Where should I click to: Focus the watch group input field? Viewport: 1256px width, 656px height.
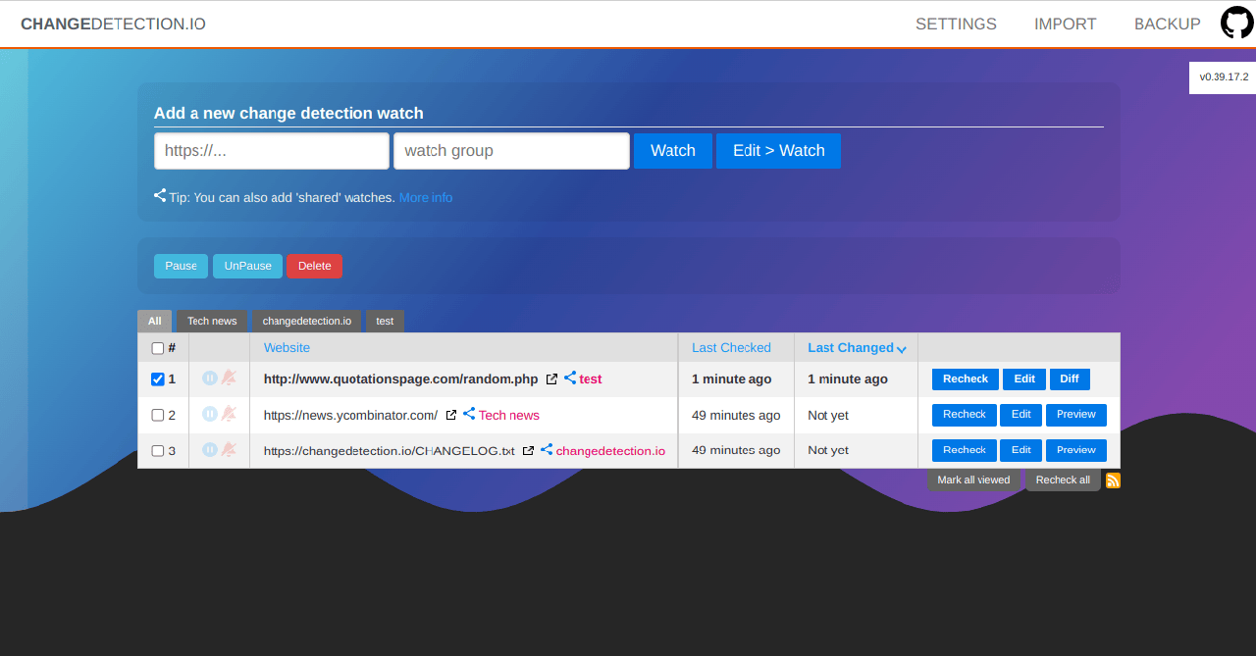(x=511, y=151)
